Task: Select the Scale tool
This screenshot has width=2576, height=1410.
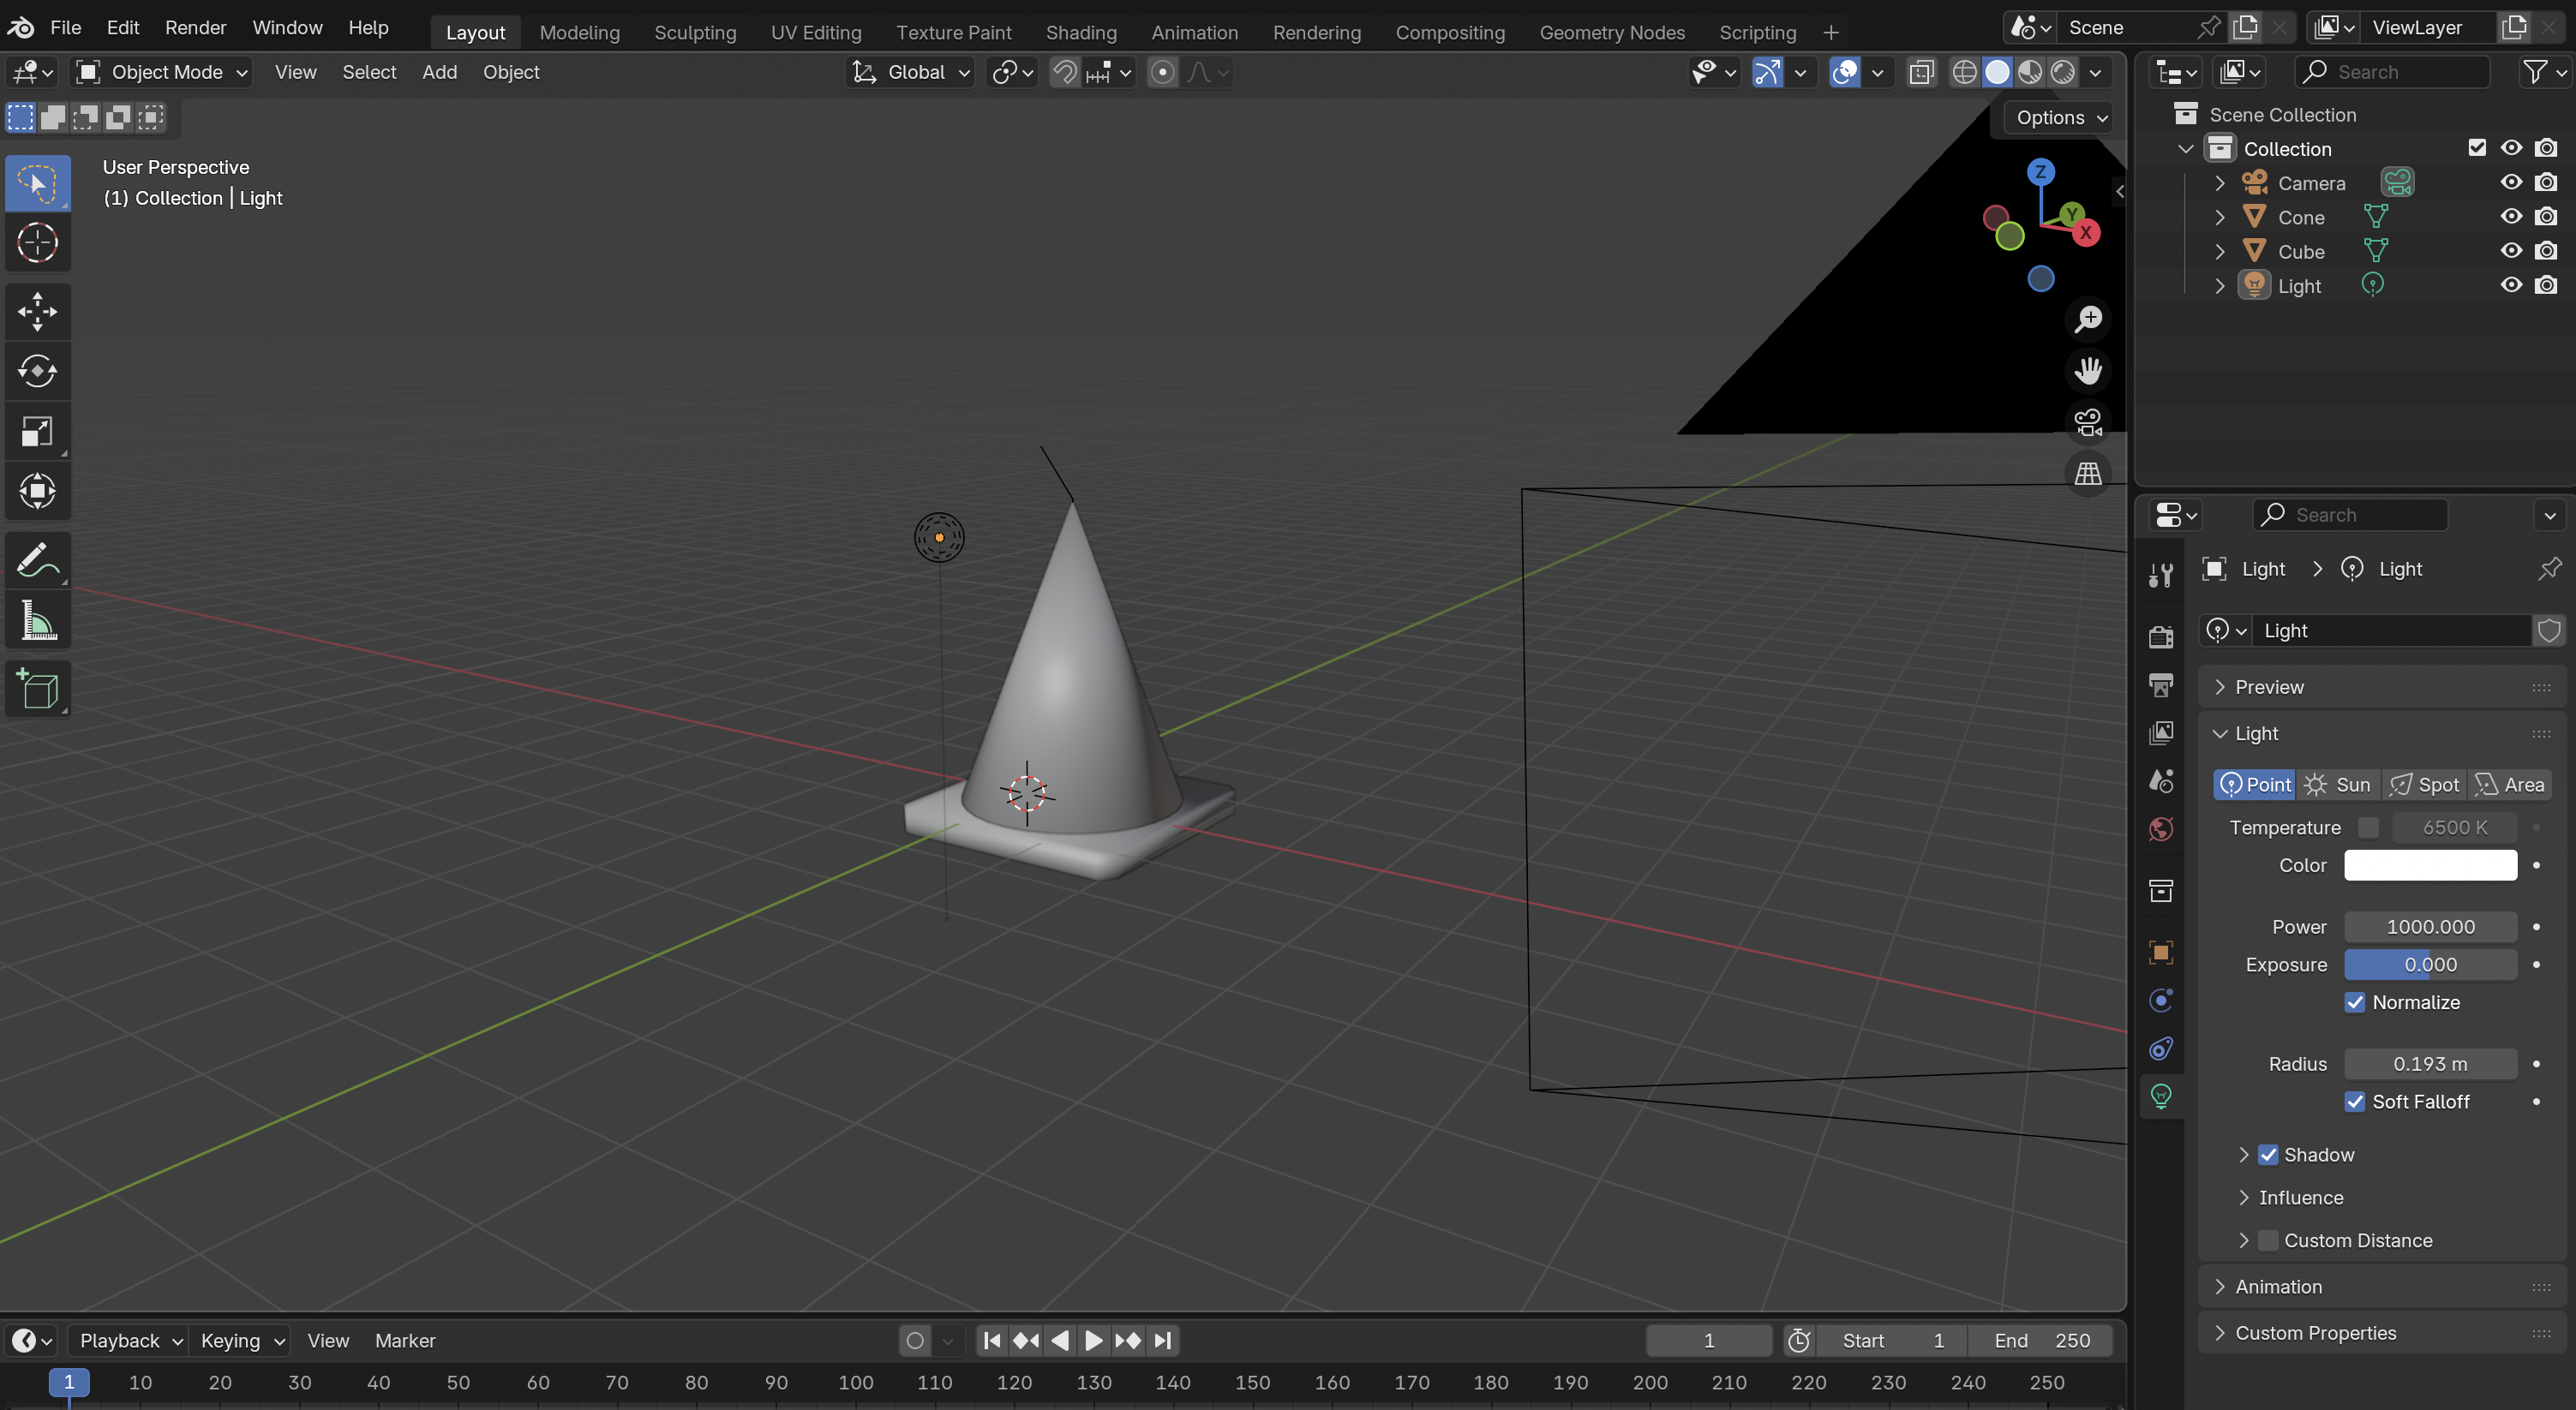Action: [37, 432]
